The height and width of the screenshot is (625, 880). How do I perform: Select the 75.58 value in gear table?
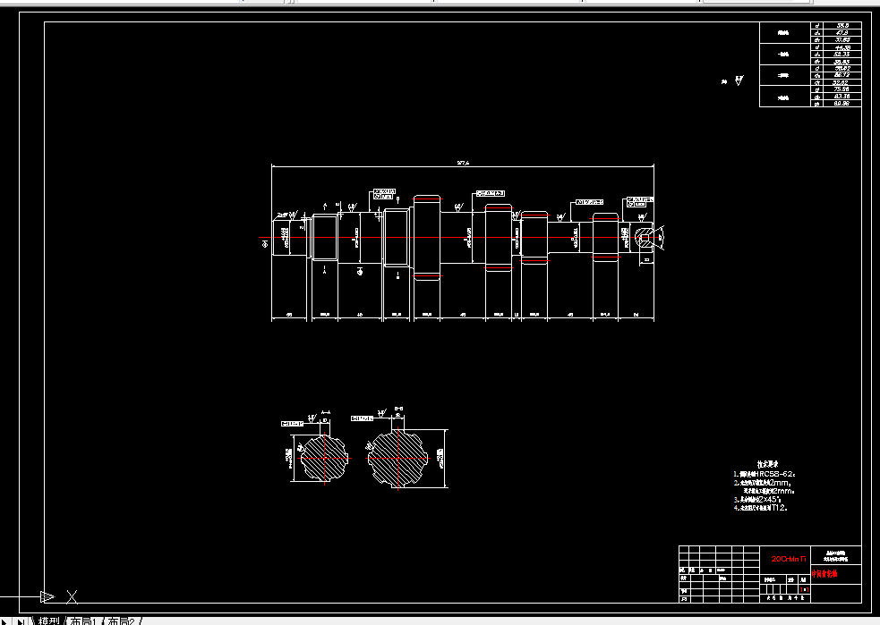pyautogui.click(x=842, y=89)
